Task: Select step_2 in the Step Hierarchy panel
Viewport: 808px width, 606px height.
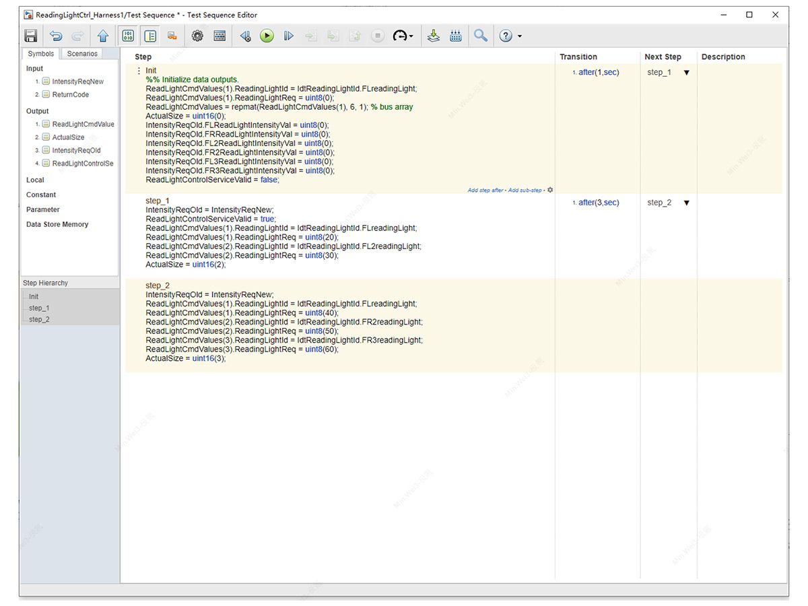Action: (39, 319)
